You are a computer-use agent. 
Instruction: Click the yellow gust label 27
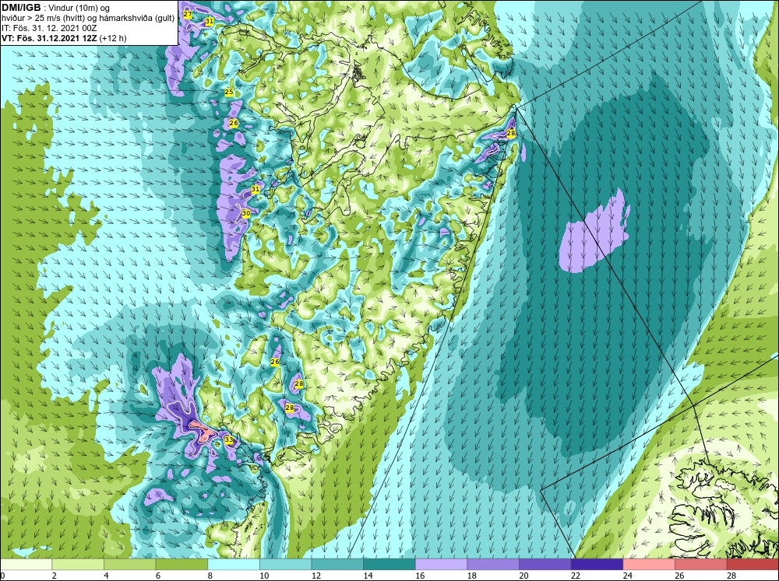click(x=187, y=14)
